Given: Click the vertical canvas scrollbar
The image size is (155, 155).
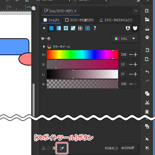Looking at the screenshot, I should (x=34, y=100).
